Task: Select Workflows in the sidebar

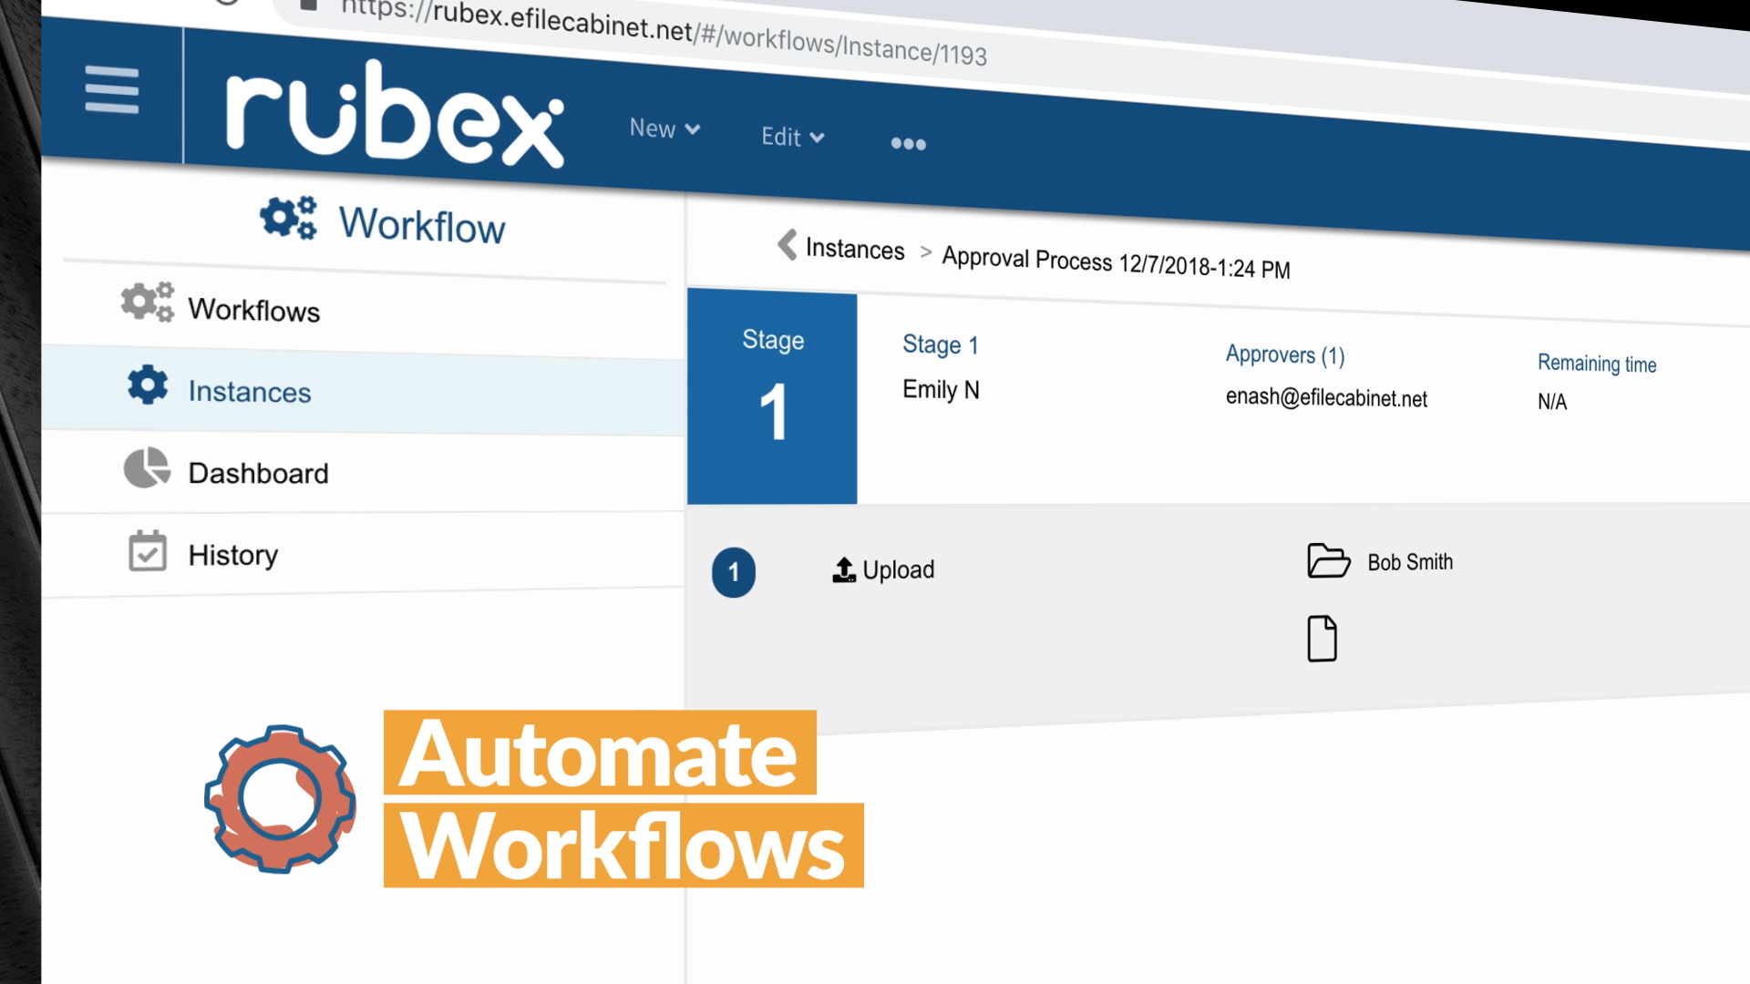Action: coord(253,310)
